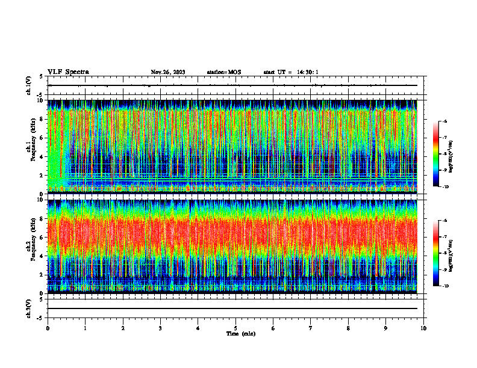Click time-axis tick label "9"
The width and height of the screenshot is (477, 368).
point(385,328)
